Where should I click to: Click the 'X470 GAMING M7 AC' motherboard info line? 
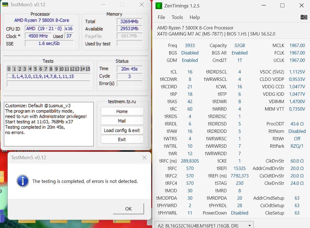coord(216,34)
